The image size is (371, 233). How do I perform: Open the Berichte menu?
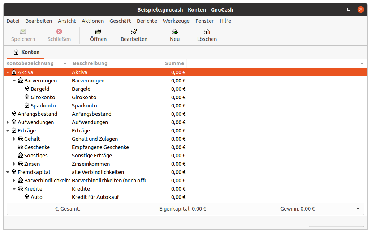tap(147, 21)
